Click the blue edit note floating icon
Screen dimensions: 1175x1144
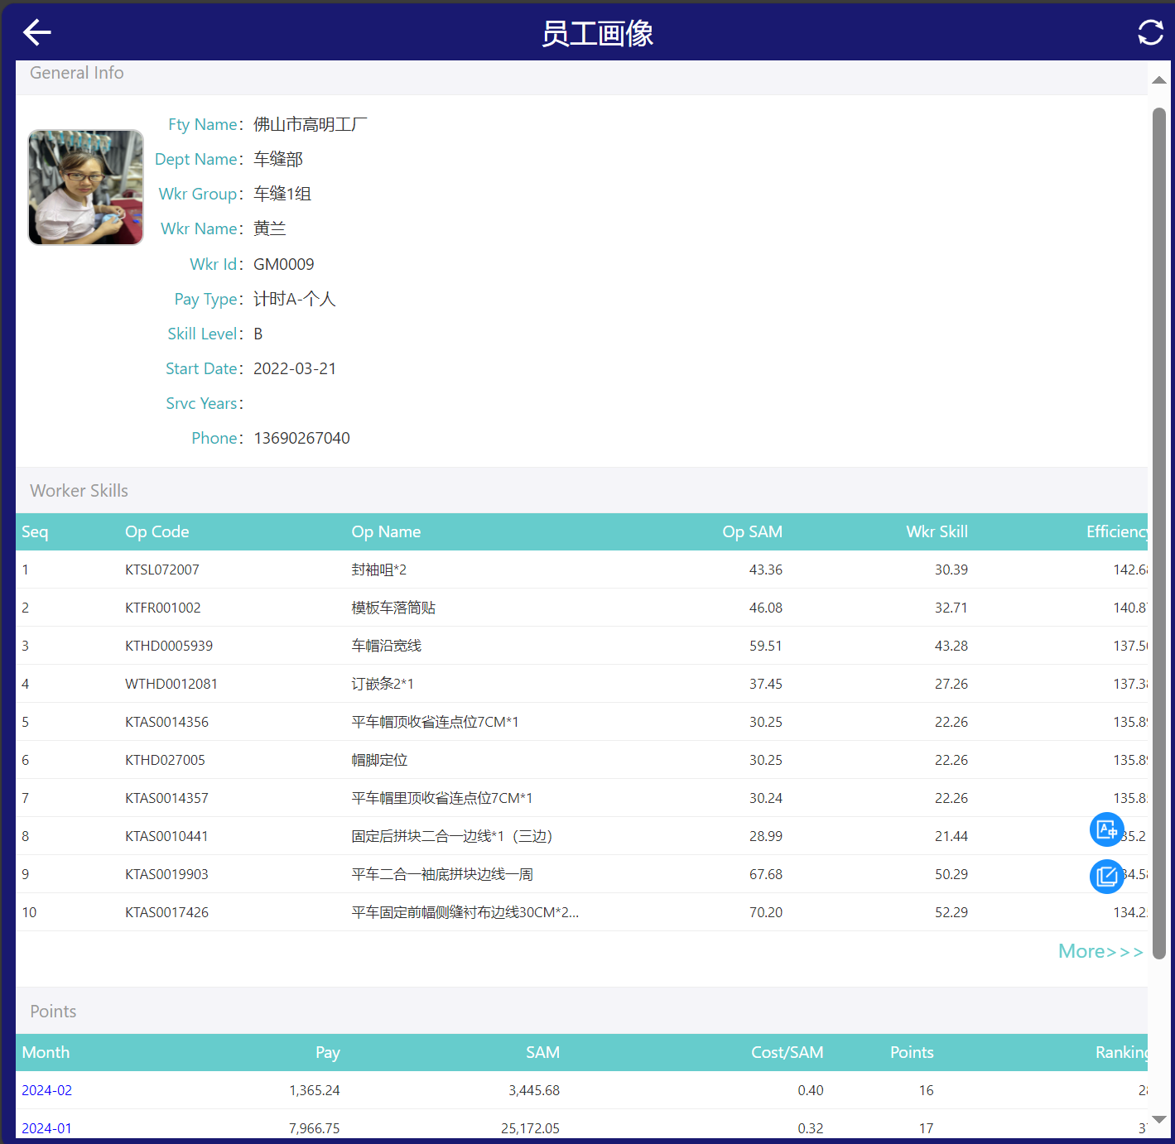click(1106, 876)
